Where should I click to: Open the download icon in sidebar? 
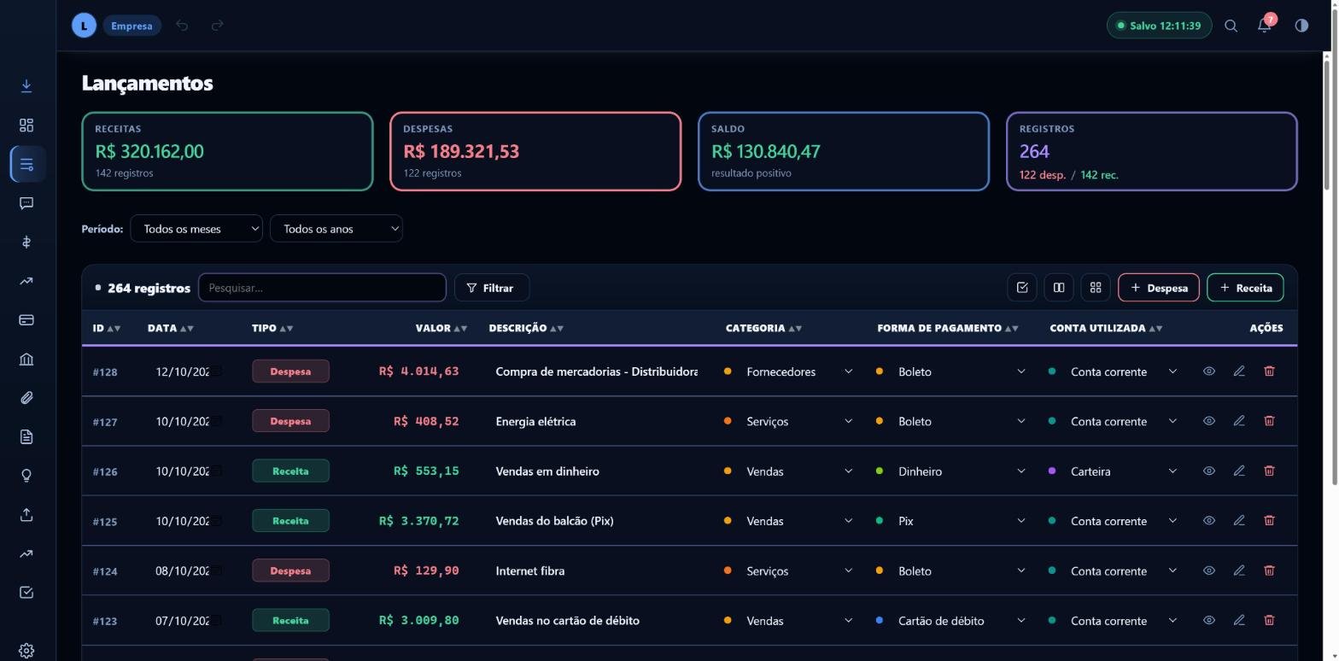[x=26, y=86]
